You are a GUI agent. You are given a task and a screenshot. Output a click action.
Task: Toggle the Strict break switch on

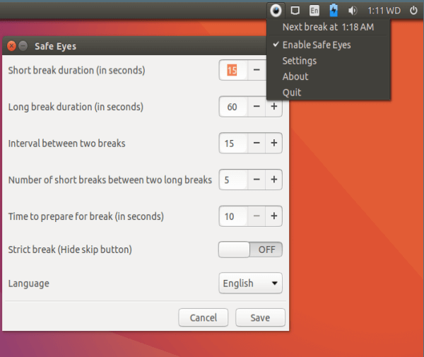tap(250, 250)
